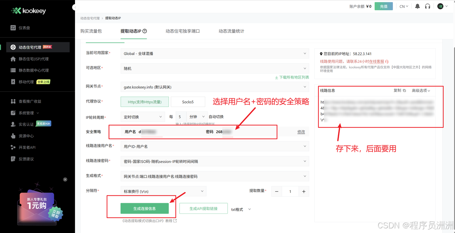The image size is (455, 233).
Task: Click the 查看推广收益 icon
Action: tap(13, 101)
